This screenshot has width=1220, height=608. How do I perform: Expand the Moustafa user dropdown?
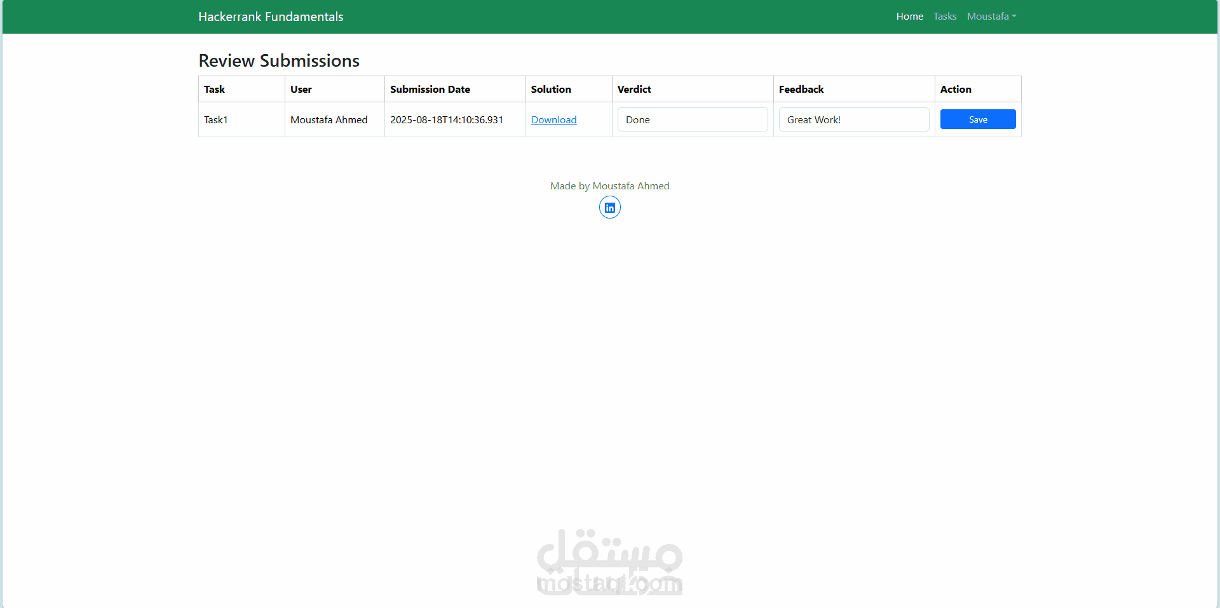(x=991, y=17)
